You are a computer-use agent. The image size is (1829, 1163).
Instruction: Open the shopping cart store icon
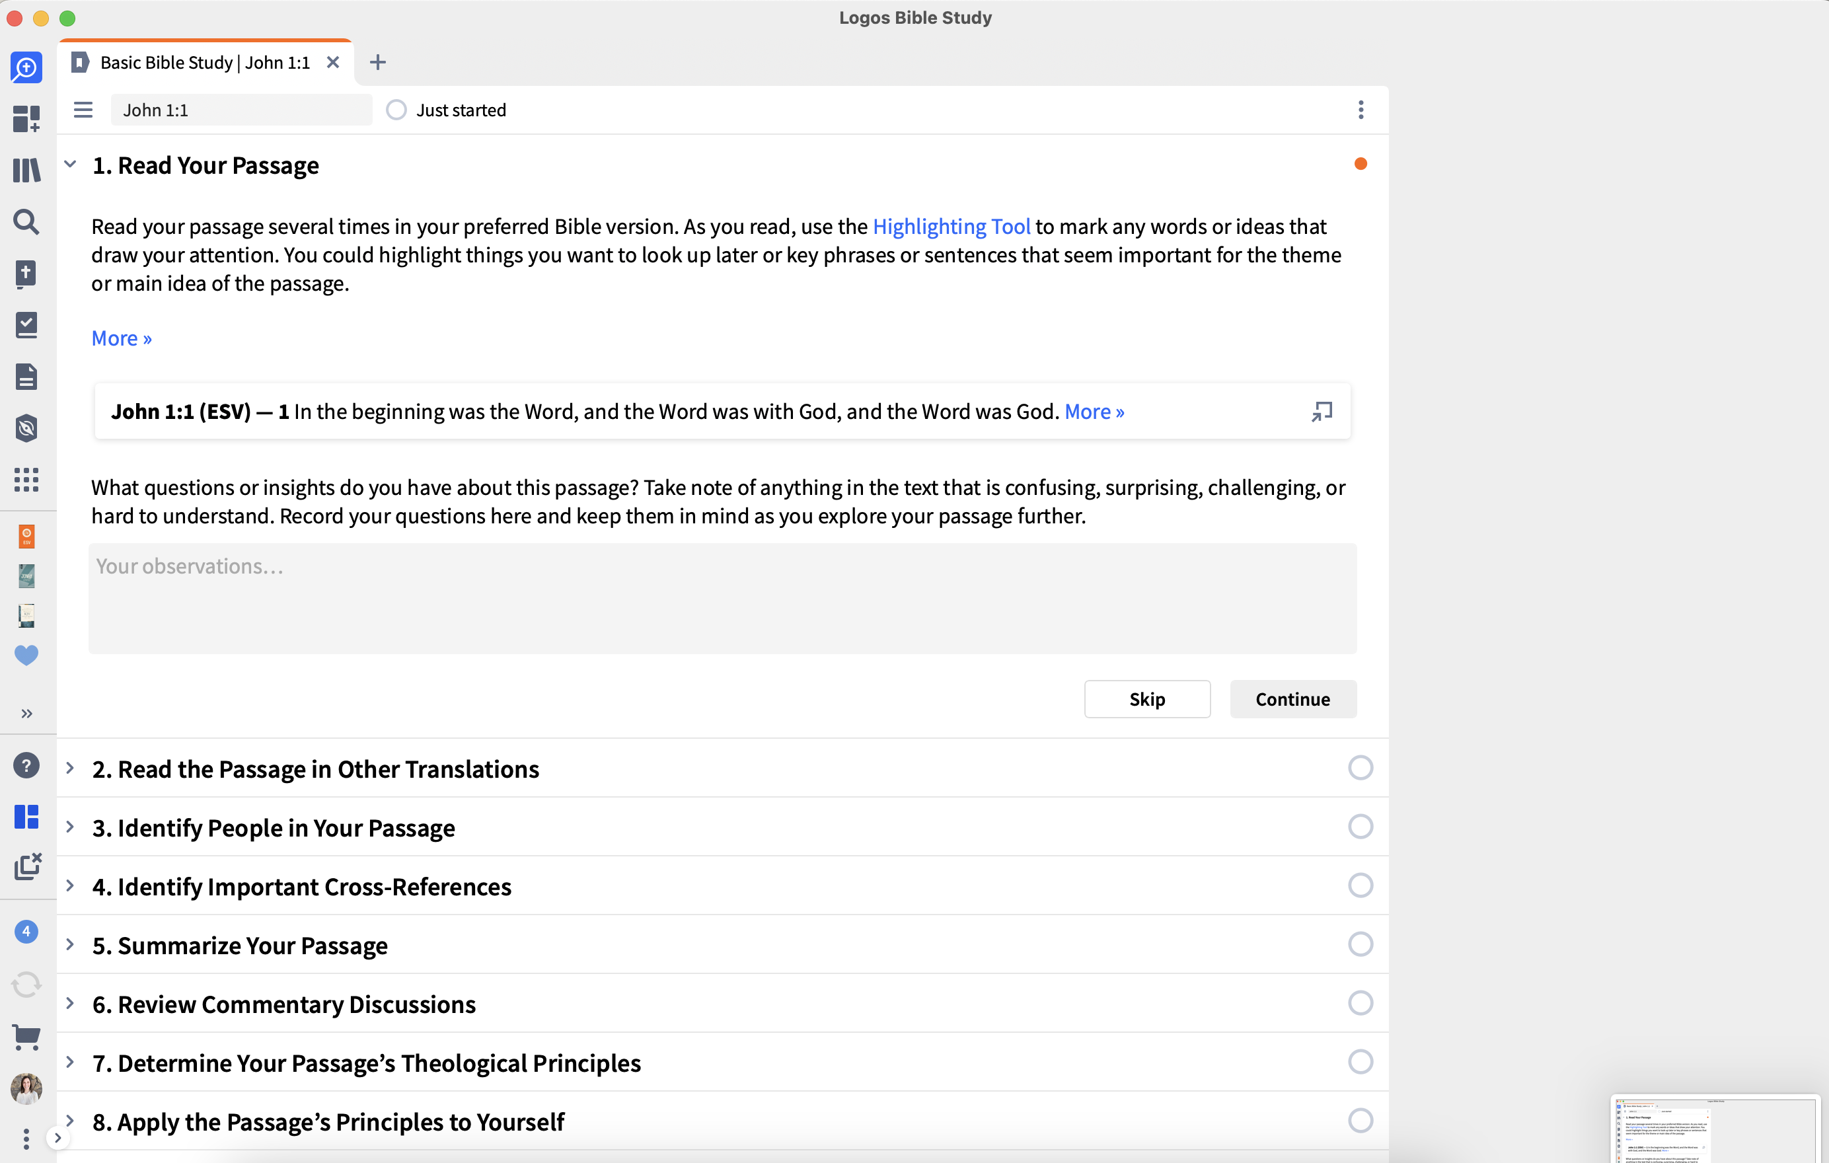[x=26, y=1037]
